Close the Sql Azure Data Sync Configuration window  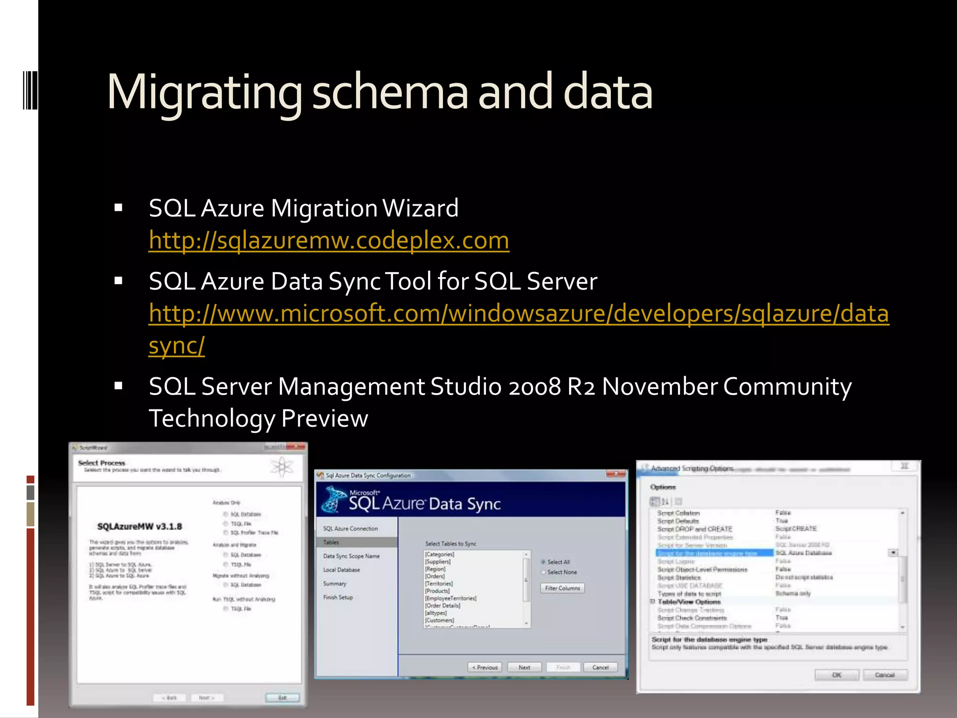pyautogui.click(x=615, y=474)
